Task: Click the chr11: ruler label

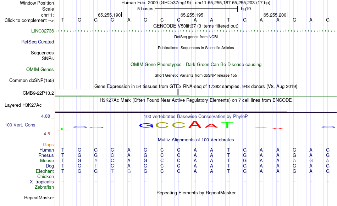Action: (x=48, y=15)
